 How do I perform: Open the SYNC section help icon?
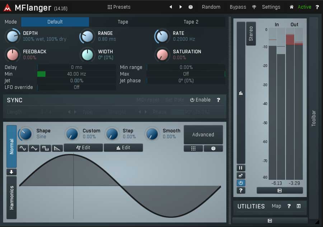pyautogui.click(x=218, y=100)
